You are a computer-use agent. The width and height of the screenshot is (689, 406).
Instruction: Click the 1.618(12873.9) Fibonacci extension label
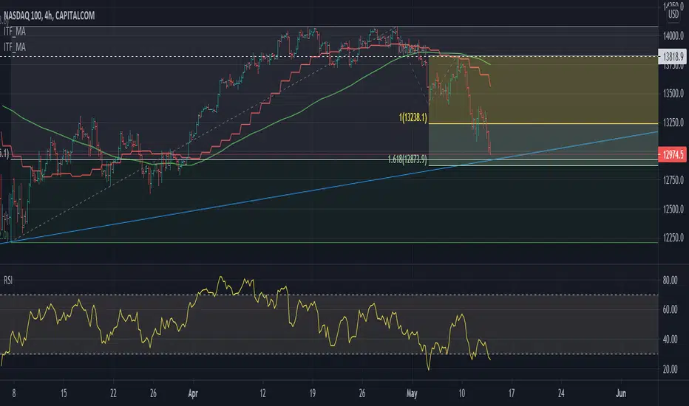point(407,159)
